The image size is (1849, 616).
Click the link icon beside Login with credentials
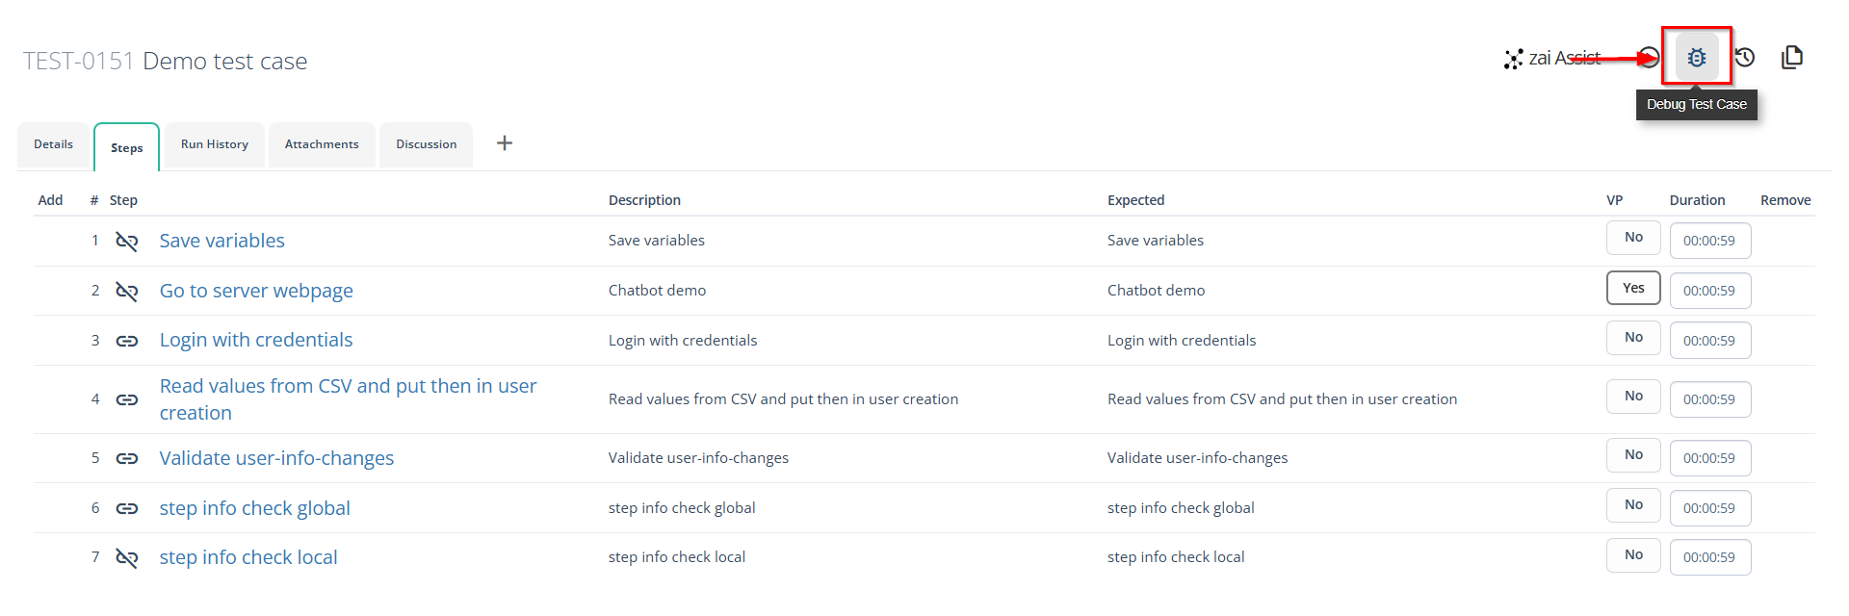tap(127, 341)
